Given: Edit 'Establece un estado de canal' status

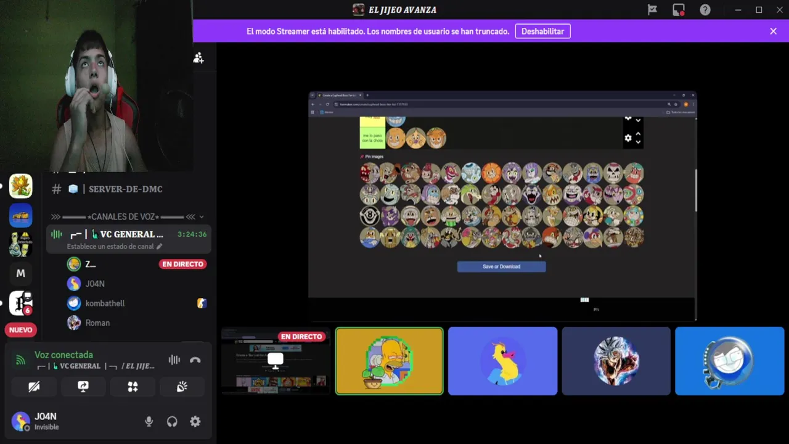Looking at the screenshot, I should tap(114, 246).
